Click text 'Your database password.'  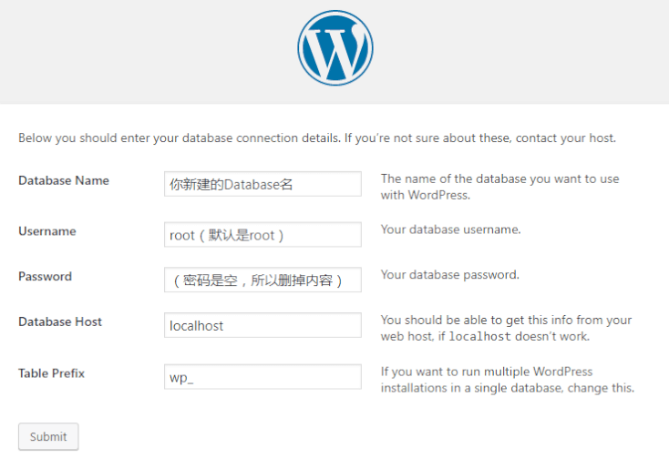[x=449, y=275]
